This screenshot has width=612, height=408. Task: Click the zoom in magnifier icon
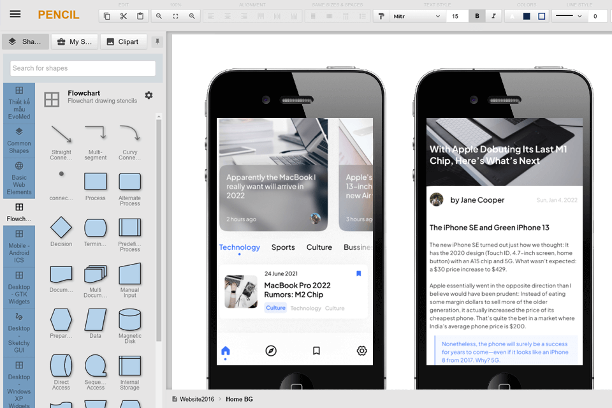tap(192, 16)
